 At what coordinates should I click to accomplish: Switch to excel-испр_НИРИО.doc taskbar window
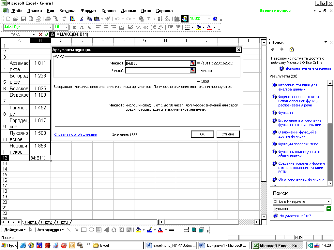(171, 245)
